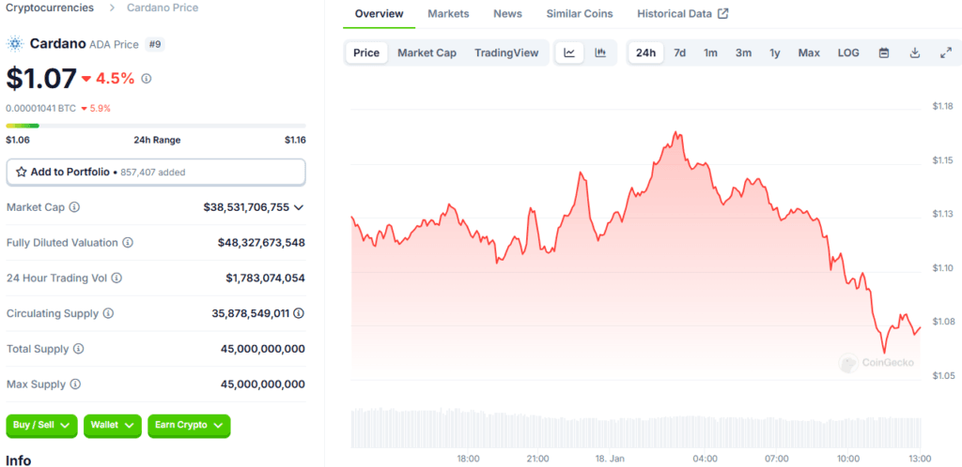962x467 pixels.
Task: Switch to the Markets tab
Action: click(448, 13)
